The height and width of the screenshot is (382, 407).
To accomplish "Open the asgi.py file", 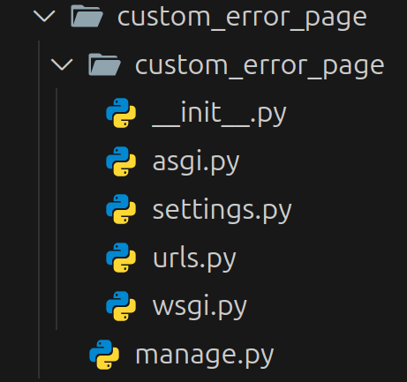I will coord(196,162).
